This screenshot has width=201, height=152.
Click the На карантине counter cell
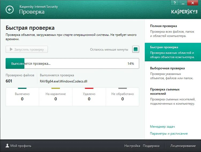tap(56, 97)
